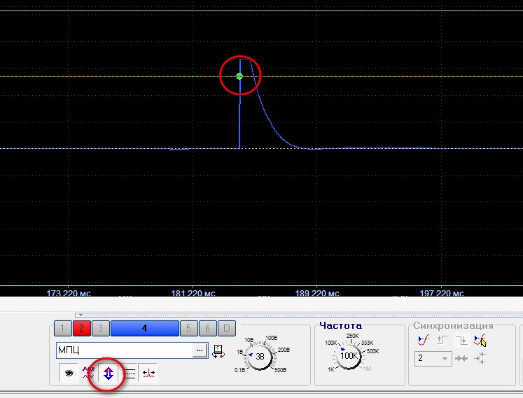Select falling edge synchronization icon
This screenshot has width=523, height=398.
coord(461,341)
